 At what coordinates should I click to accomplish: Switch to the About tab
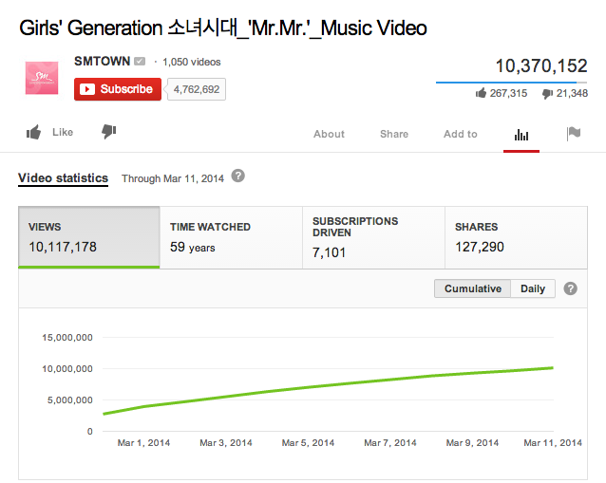[329, 134]
